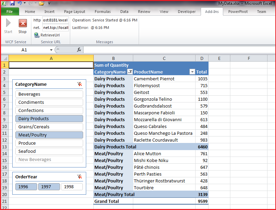Select the PowerPivot tab

(x=238, y=12)
